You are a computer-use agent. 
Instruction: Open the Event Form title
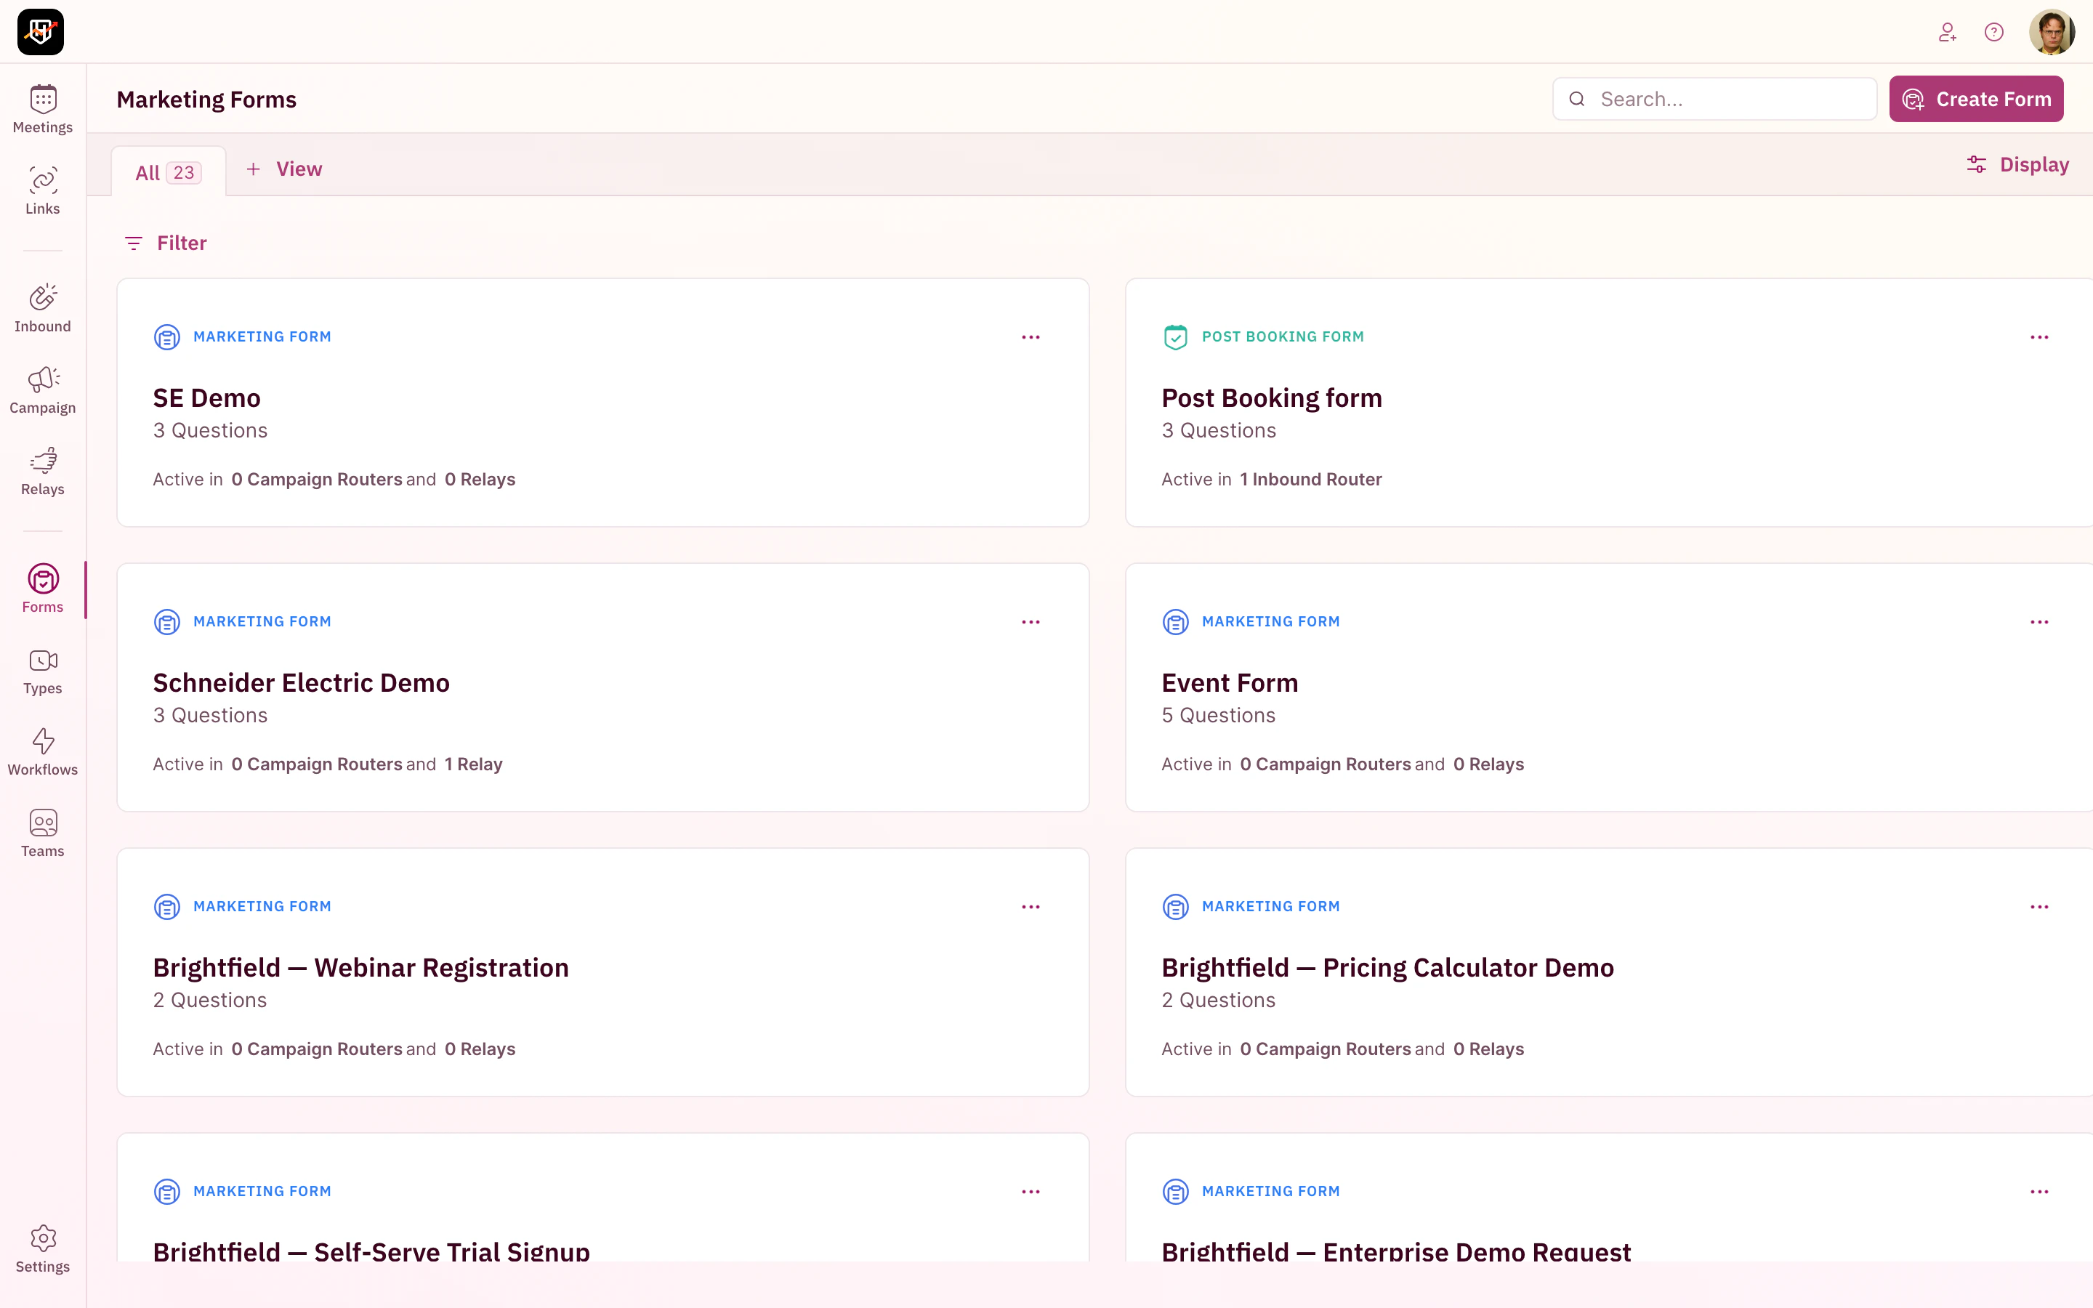[x=1230, y=682]
